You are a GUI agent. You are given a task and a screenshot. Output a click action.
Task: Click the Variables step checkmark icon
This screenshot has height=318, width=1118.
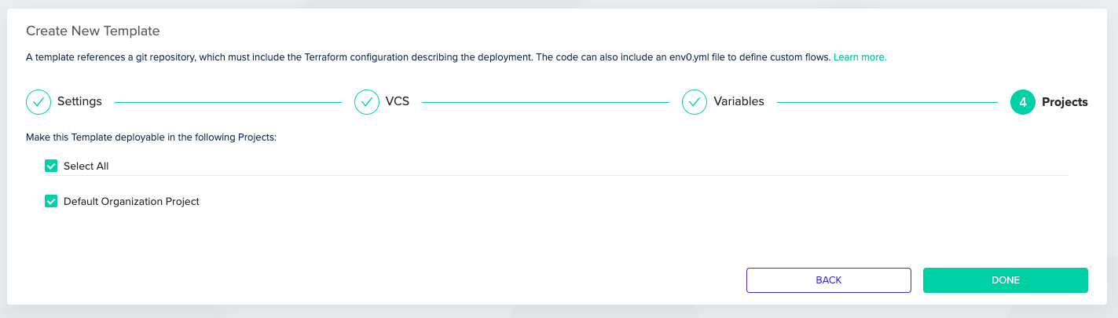coord(695,102)
